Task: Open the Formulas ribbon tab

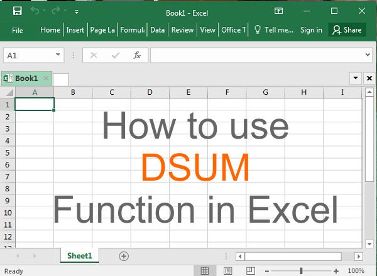Action: (x=133, y=30)
